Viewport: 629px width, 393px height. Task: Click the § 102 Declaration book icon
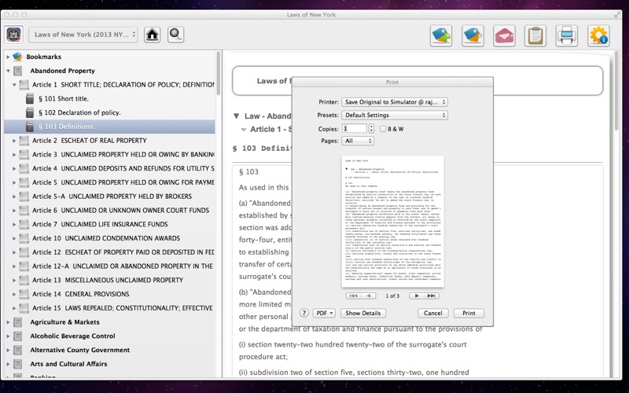[x=30, y=112]
